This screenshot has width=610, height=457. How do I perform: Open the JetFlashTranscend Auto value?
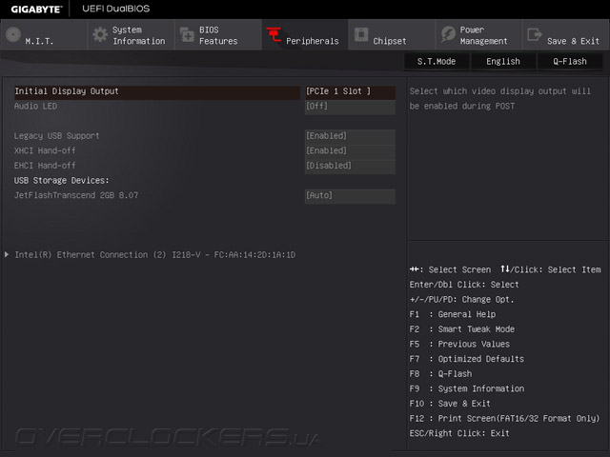click(x=350, y=195)
